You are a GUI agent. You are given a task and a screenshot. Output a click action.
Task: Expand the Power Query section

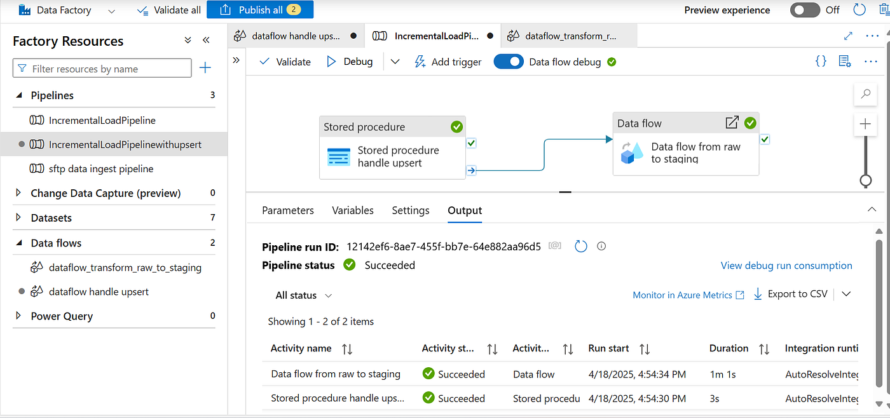[18, 316]
